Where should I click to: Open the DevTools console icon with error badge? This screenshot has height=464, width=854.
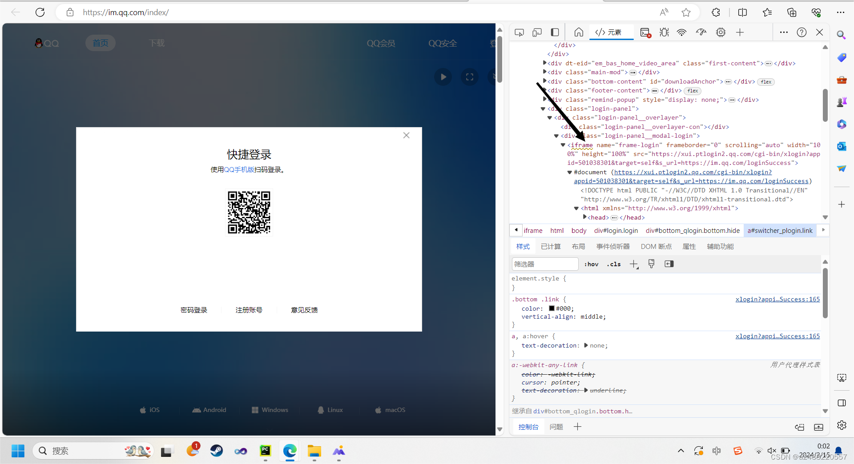(645, 32)
